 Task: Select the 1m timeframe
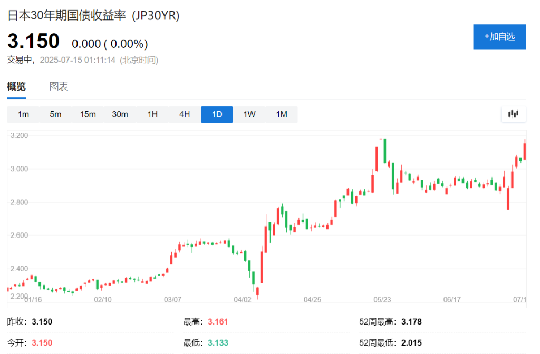click(23, 114)
